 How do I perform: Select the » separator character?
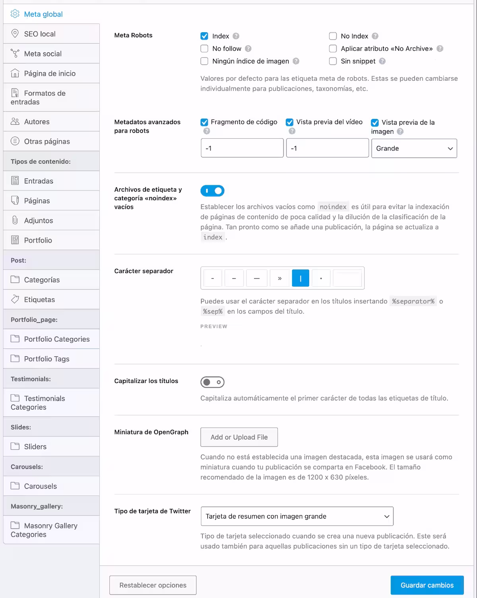point(279,278)
